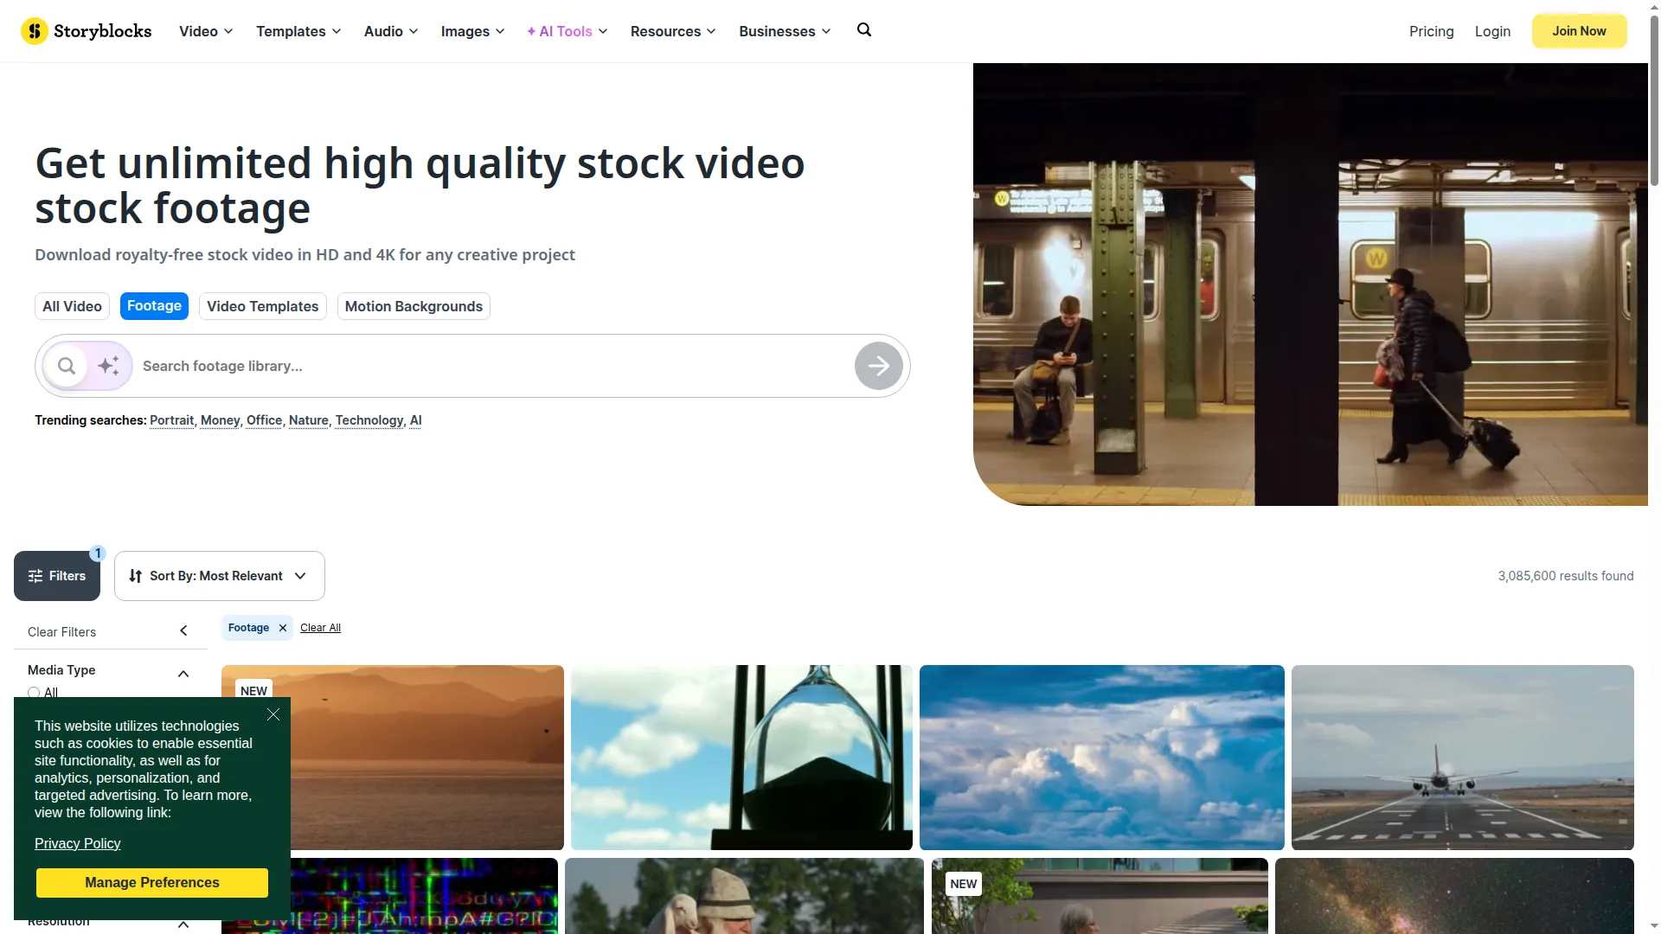1661x934 pixels.
Task: Open the Resources menu
Action: pyautogui.click(x=673, y=31)
